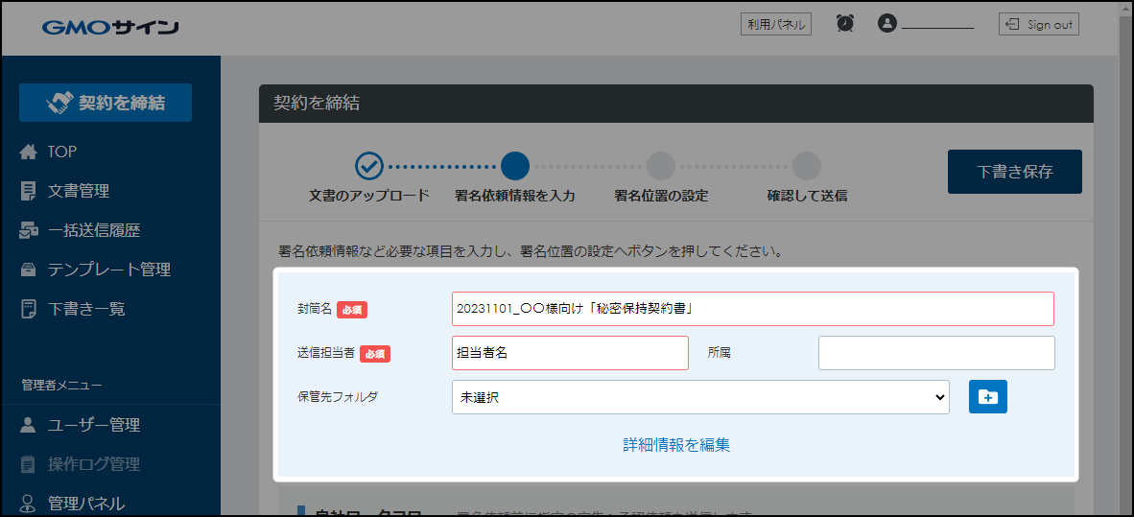Click the 文書のアップロード completed step circle
This screenshot has height=517, width=1134.
tap(369, 166)
